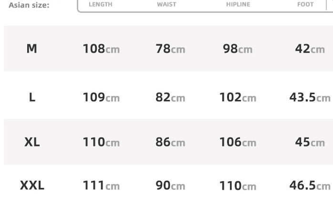Select the FOOT column header
The width and height of the screenshot is (333, 205).
pyautogui.click(x=305, y=4)
